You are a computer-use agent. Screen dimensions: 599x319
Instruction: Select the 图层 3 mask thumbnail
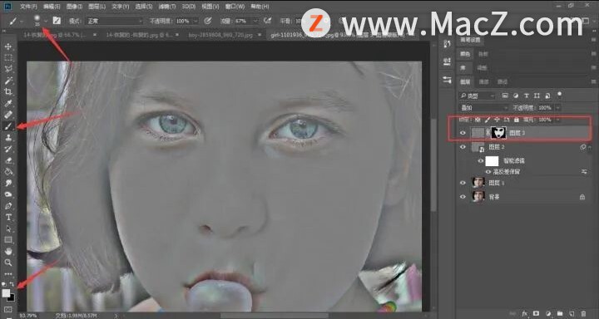pyautogui.click(x=498, y=133)
